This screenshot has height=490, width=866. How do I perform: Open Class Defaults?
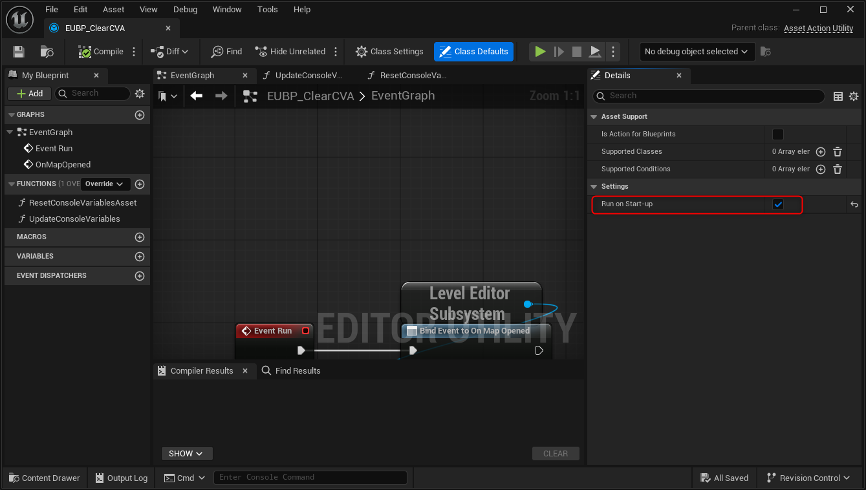click(473, 52)
